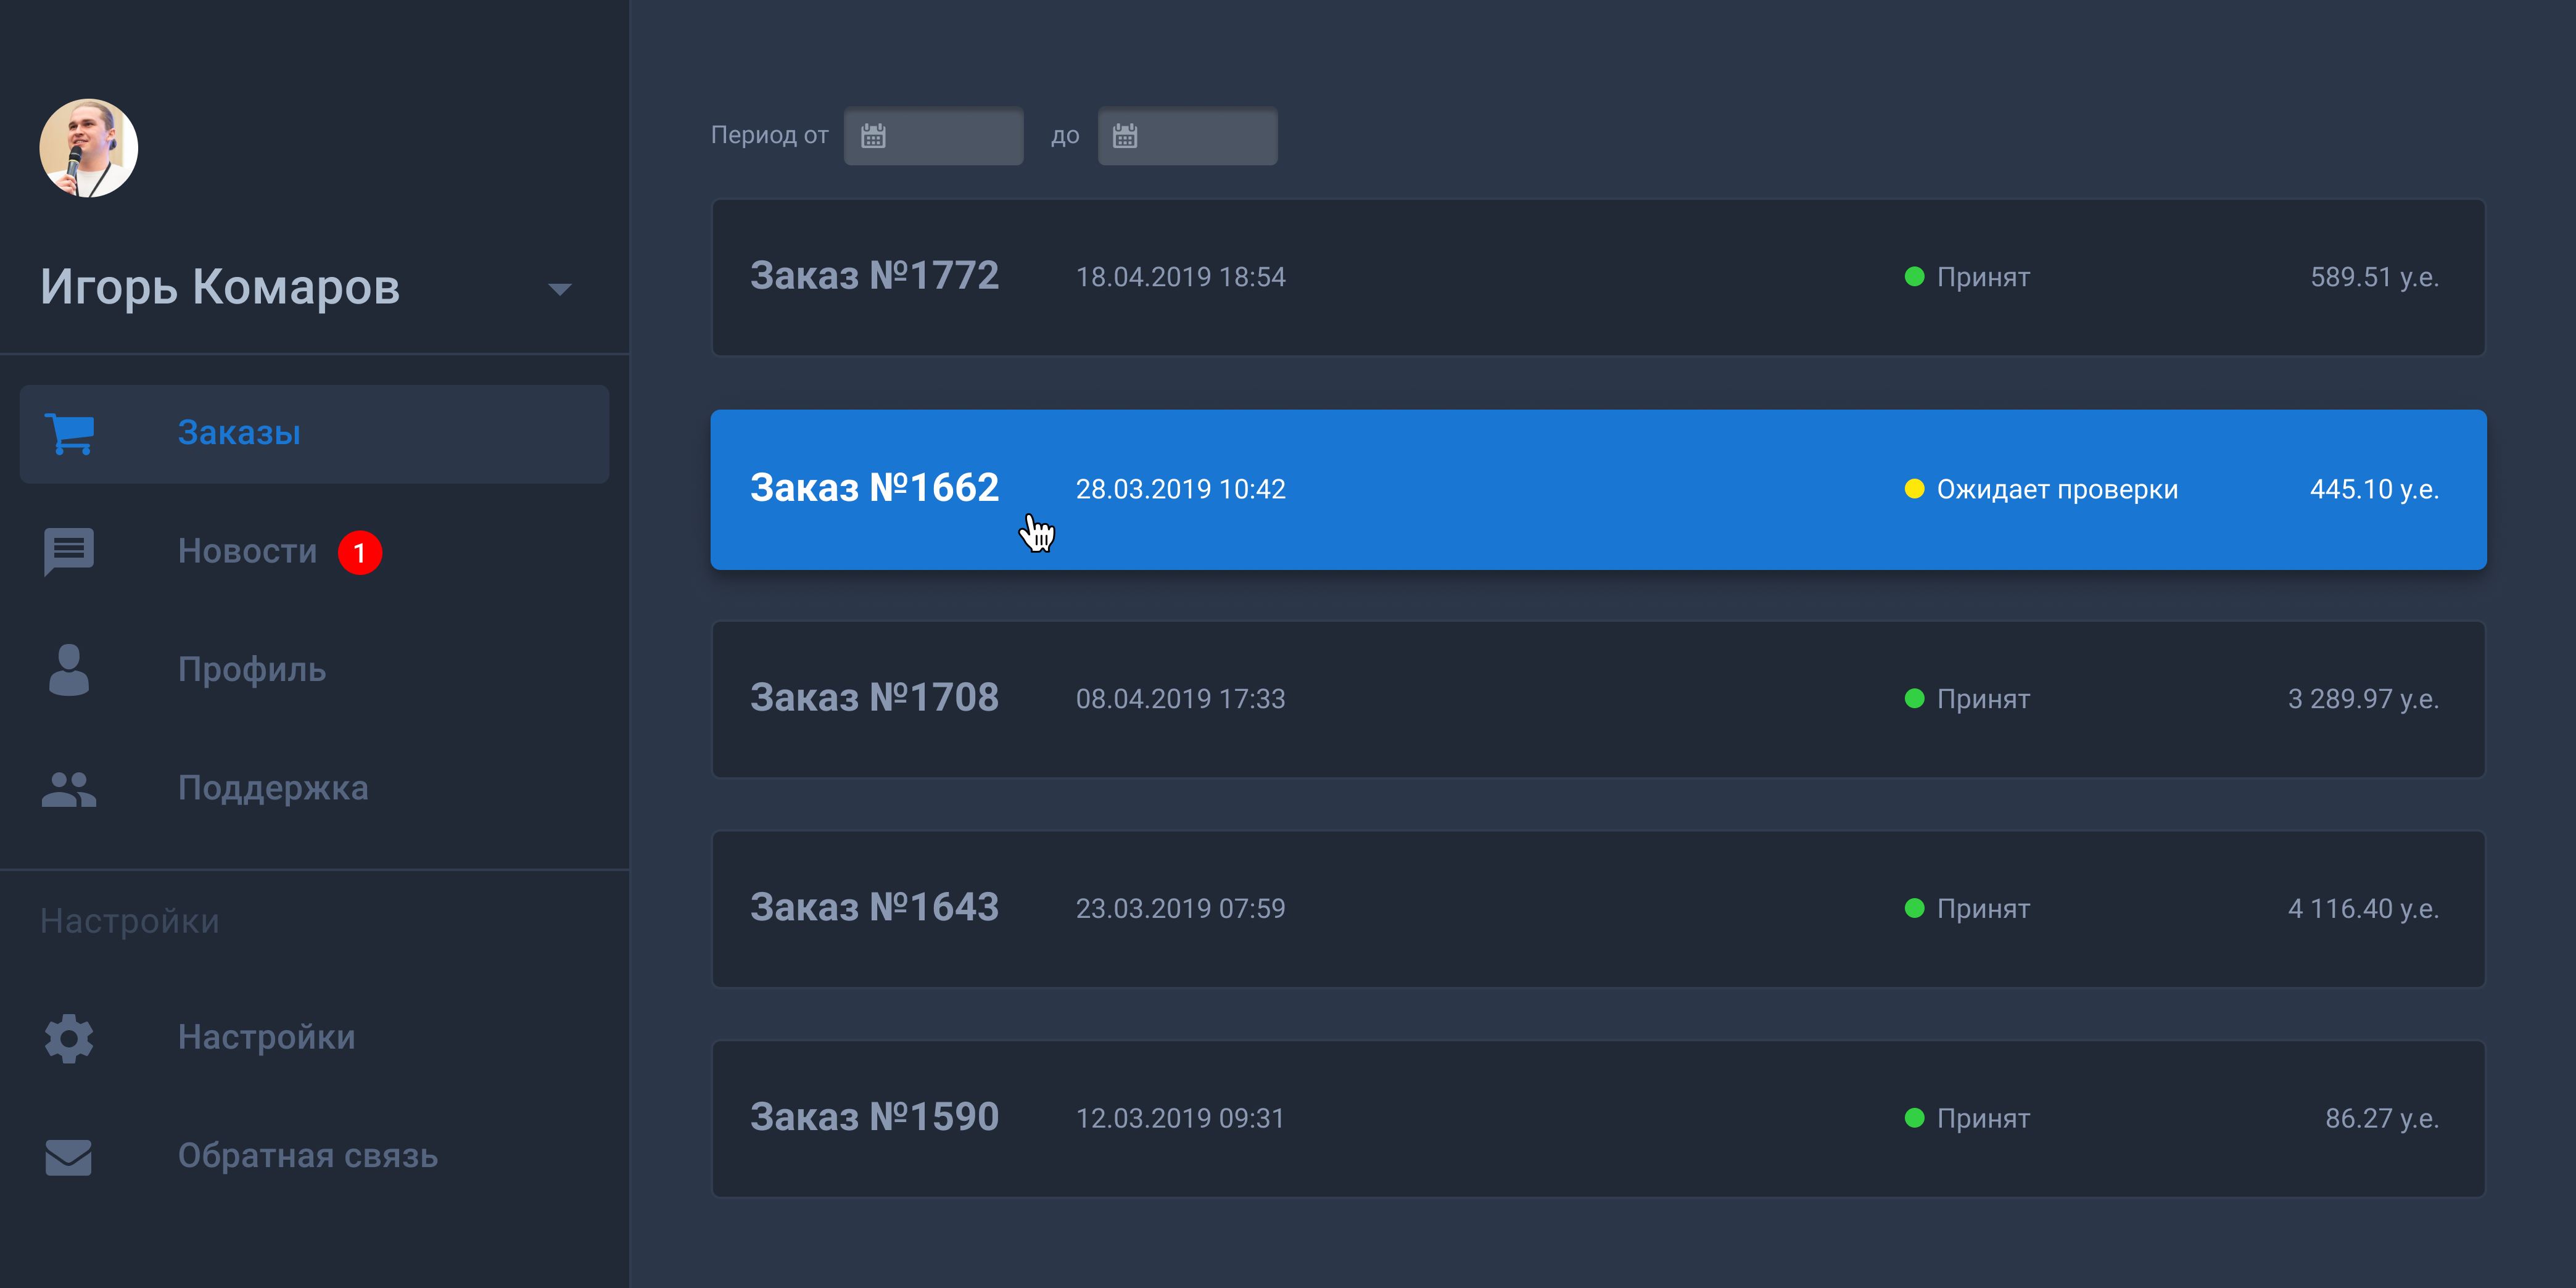Click the Принят status of order №1772
This screenshot has height=1288, width=2576.
(x=1983, y=278)
